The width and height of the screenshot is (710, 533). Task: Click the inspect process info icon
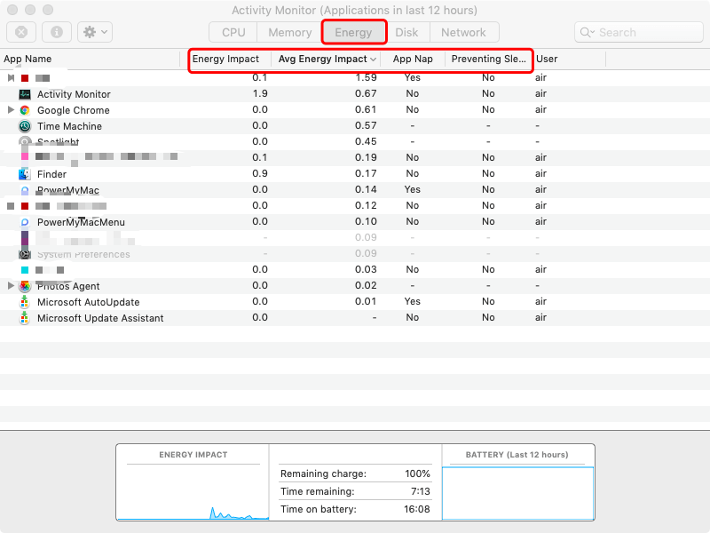click(x=57, y=32)
